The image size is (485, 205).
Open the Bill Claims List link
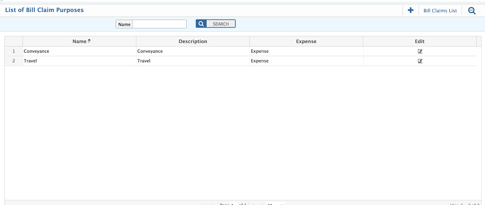click(x=440, y=11)
